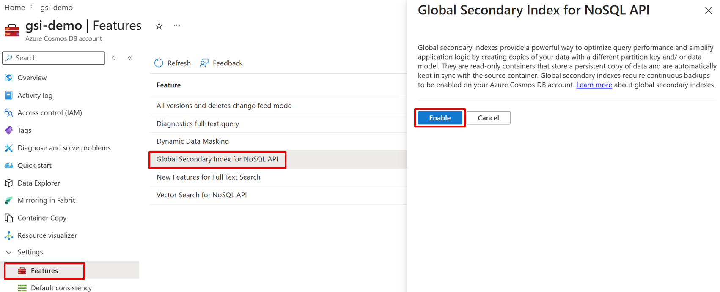Go to Home breadcrumb
The image size is (720, 292).
pos(15,8)
